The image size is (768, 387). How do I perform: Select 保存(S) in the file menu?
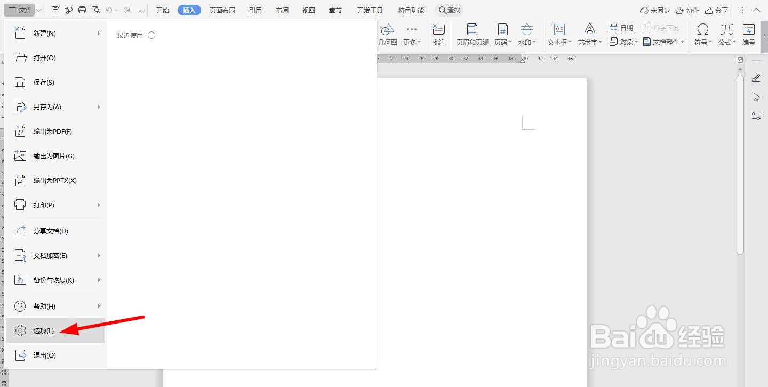point(55,82)
